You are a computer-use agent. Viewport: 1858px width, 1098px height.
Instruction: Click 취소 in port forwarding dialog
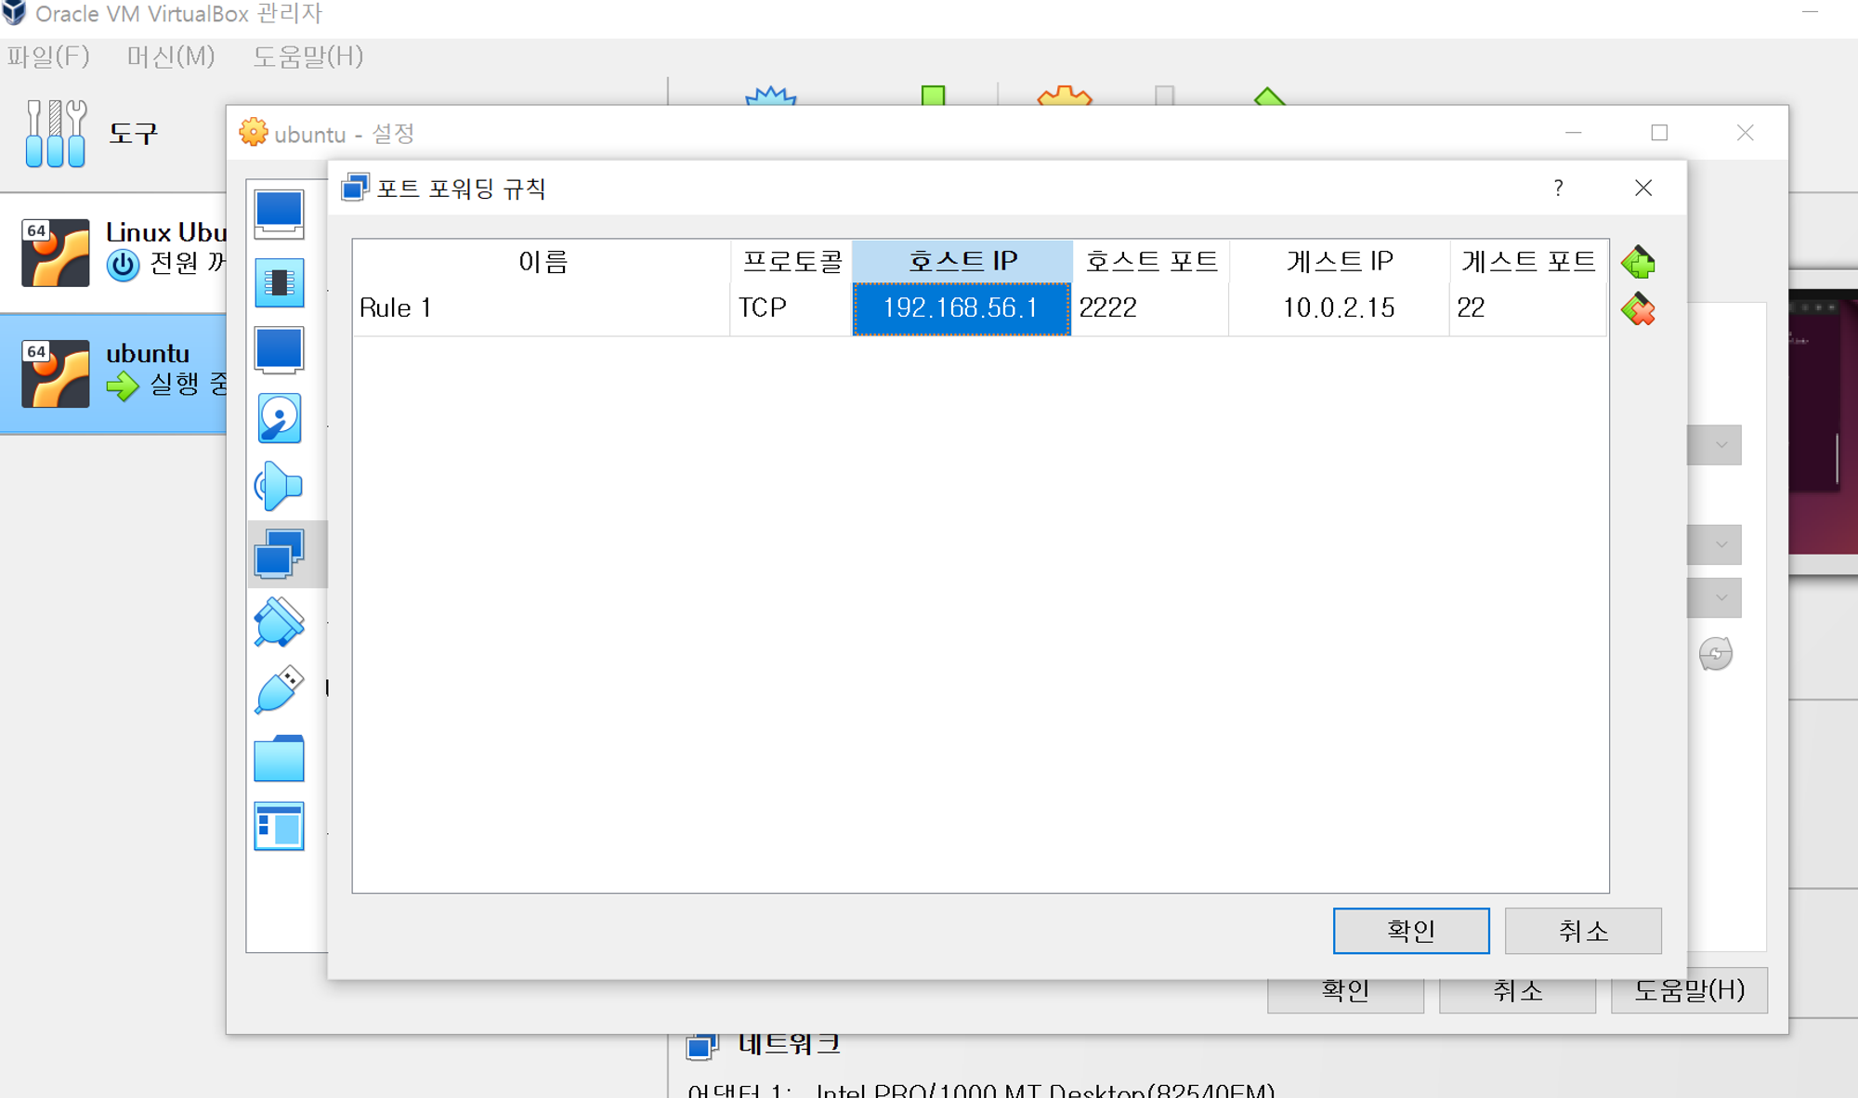click(1582, 931)
